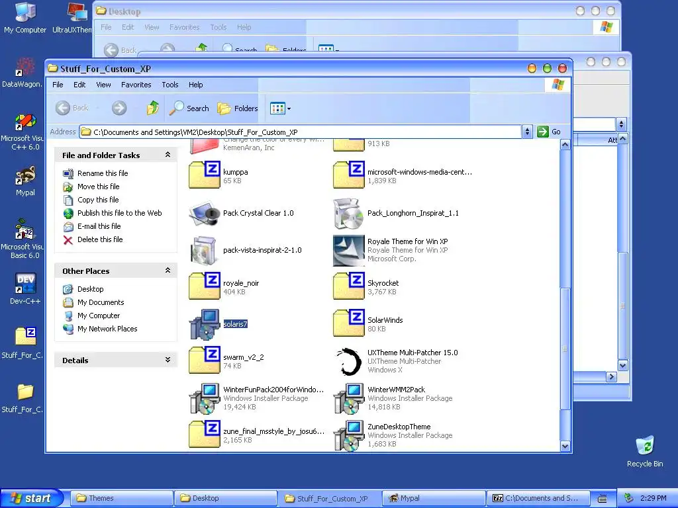The image size is (678, 508).
Task: Go up one folder level
Action: 153,108
